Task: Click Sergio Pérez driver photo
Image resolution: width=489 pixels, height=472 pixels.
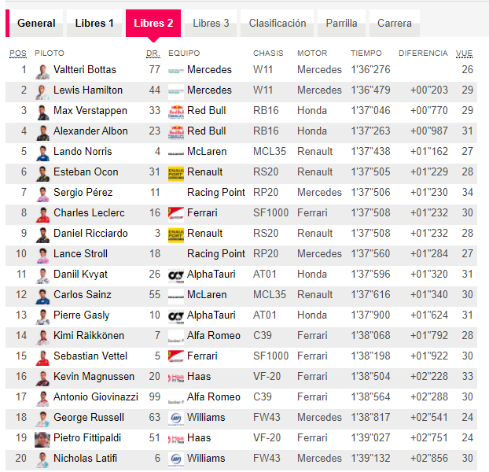Action: (42, 194)
